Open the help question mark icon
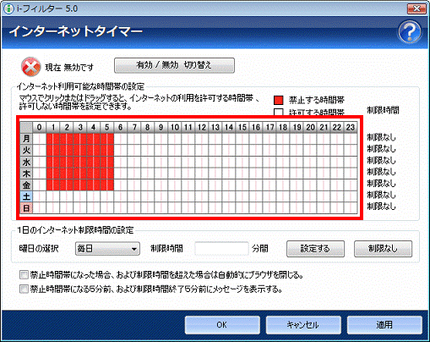Viewport: 430px width, 342px height. (x=410, y=31)
